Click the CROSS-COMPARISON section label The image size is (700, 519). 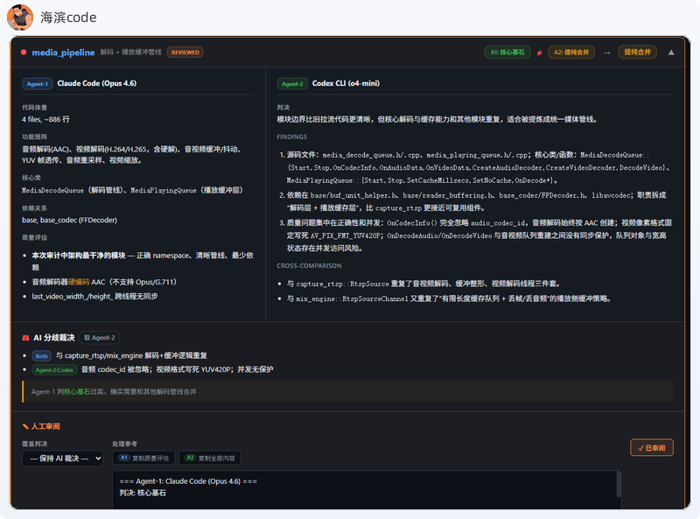click(x=309, y=266)
